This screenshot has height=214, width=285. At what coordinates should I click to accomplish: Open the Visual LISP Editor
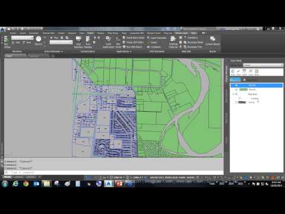point(133,42)
